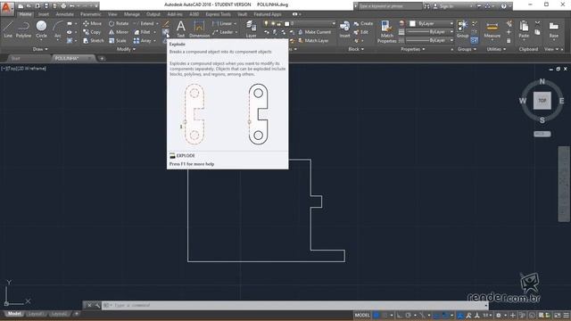571x321 pixels.
Task: Toggle clean screen in status bar
Action: pos(557,315)
